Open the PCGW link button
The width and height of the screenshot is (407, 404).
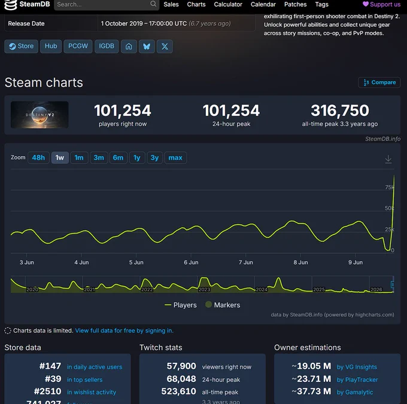tap(78, 46)
